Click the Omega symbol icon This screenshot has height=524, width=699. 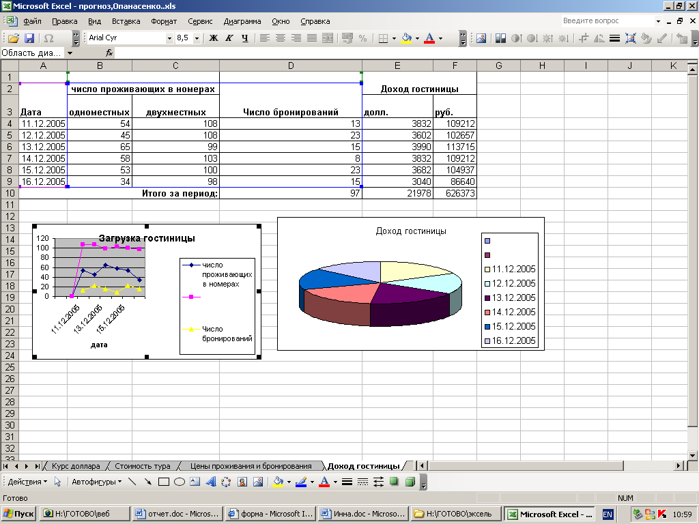[x=49, y=38]
